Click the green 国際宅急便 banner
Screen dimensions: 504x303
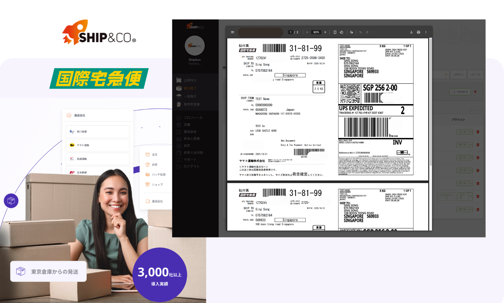click(x=99, y=78)
